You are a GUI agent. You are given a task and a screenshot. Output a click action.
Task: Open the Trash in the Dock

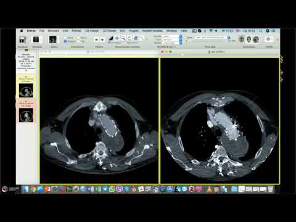coord(271,189)
